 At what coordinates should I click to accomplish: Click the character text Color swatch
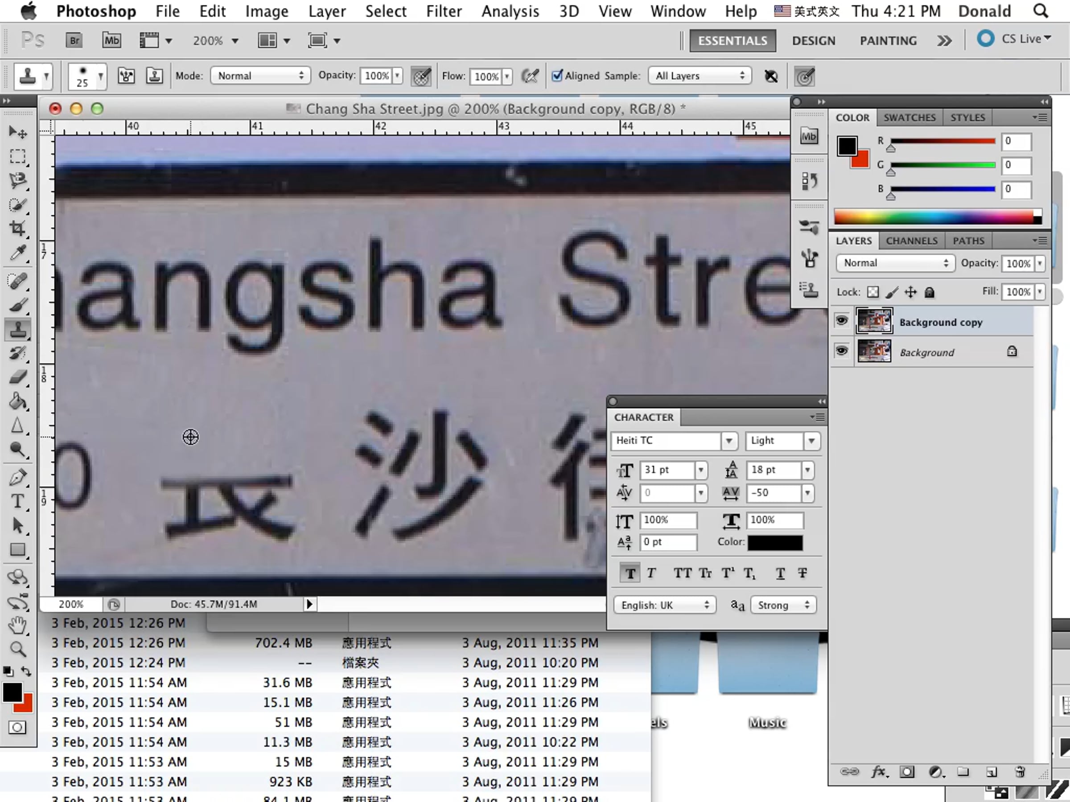pos(775,542)
